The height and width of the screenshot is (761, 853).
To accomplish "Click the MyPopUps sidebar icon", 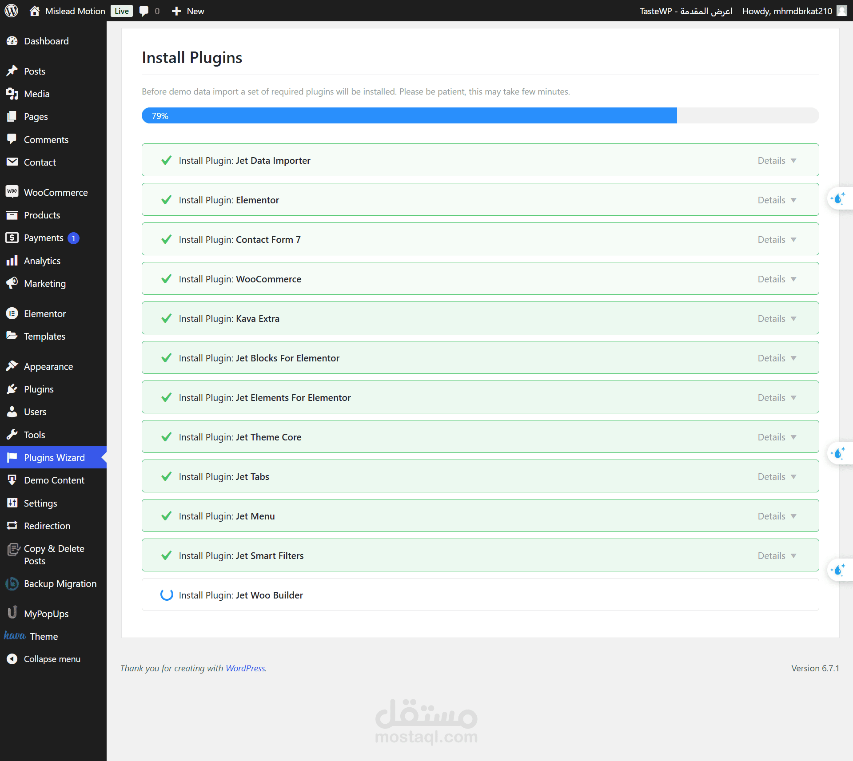I will 12,613.
